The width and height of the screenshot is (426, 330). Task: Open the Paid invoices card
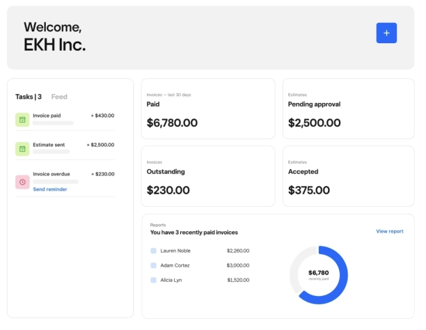click(208, 109)
